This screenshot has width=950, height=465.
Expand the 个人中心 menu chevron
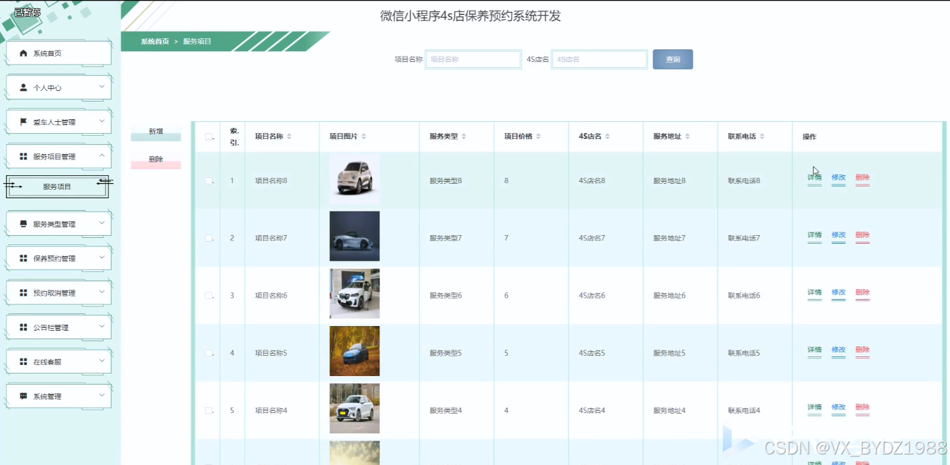[102, 86]
